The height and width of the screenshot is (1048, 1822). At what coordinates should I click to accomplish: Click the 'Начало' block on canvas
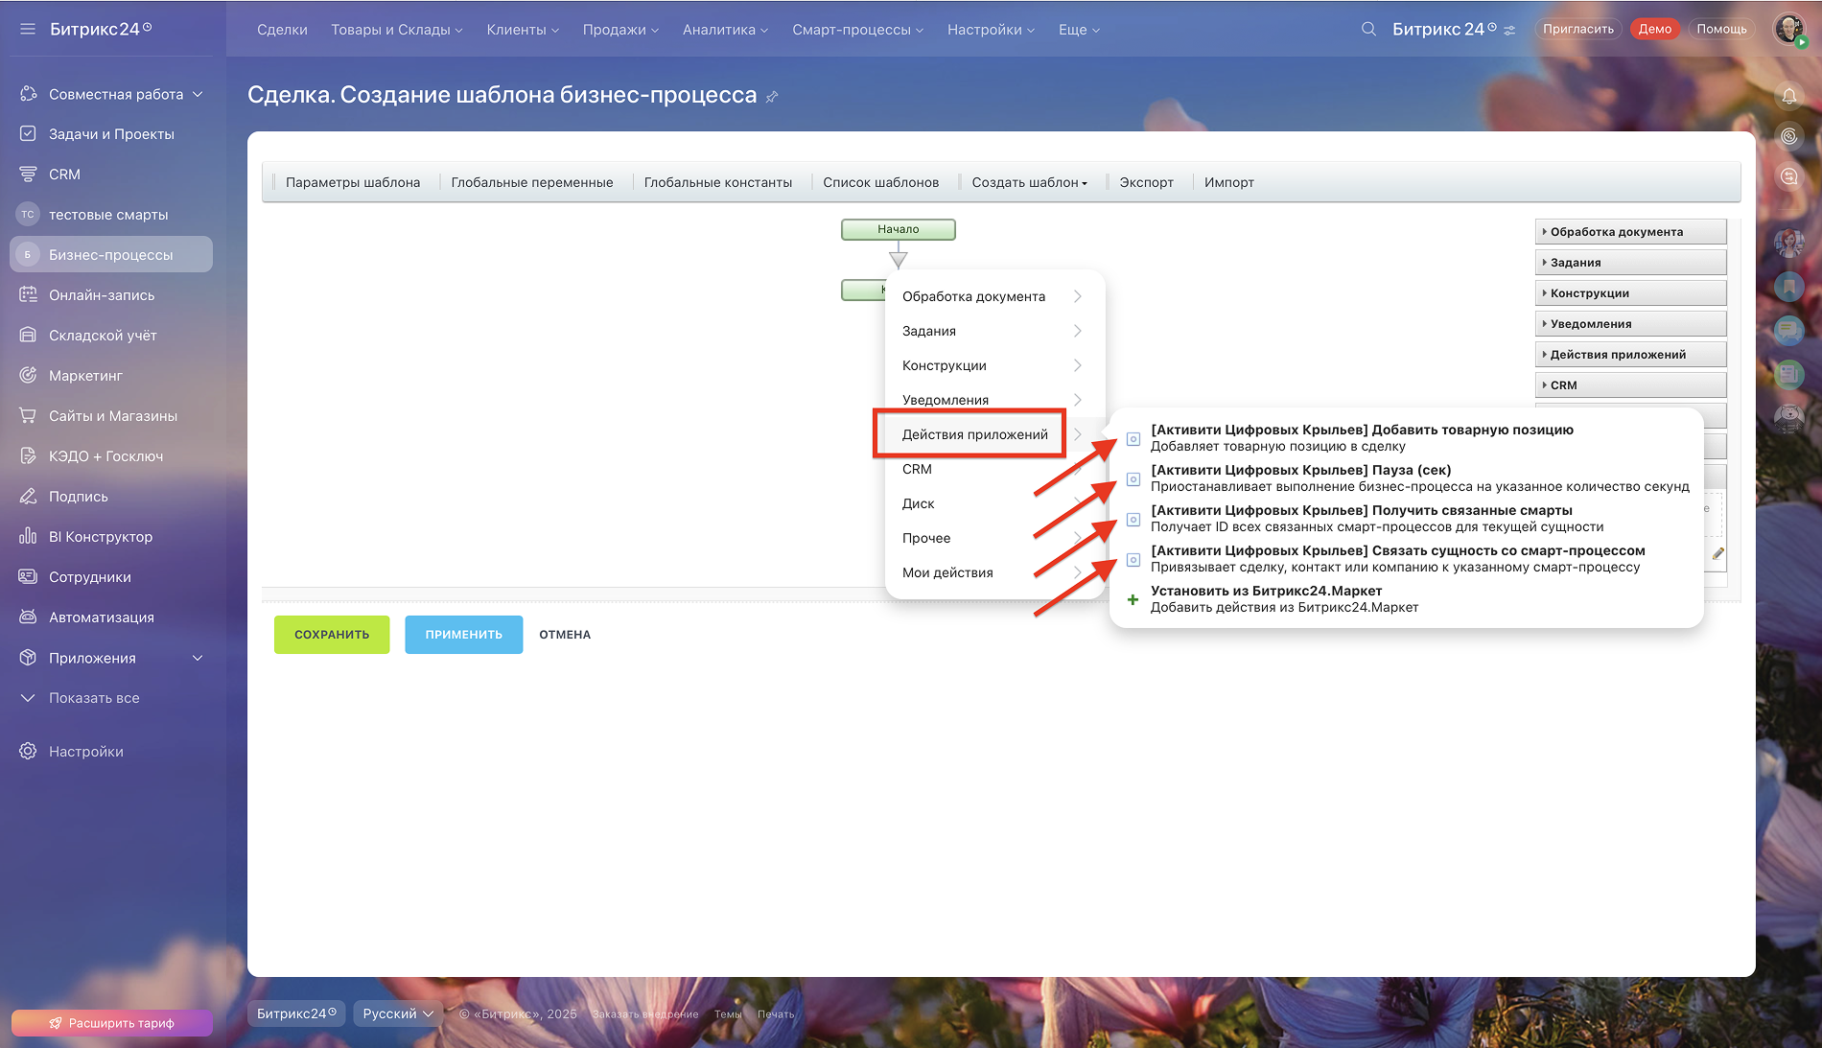point(898,229)
